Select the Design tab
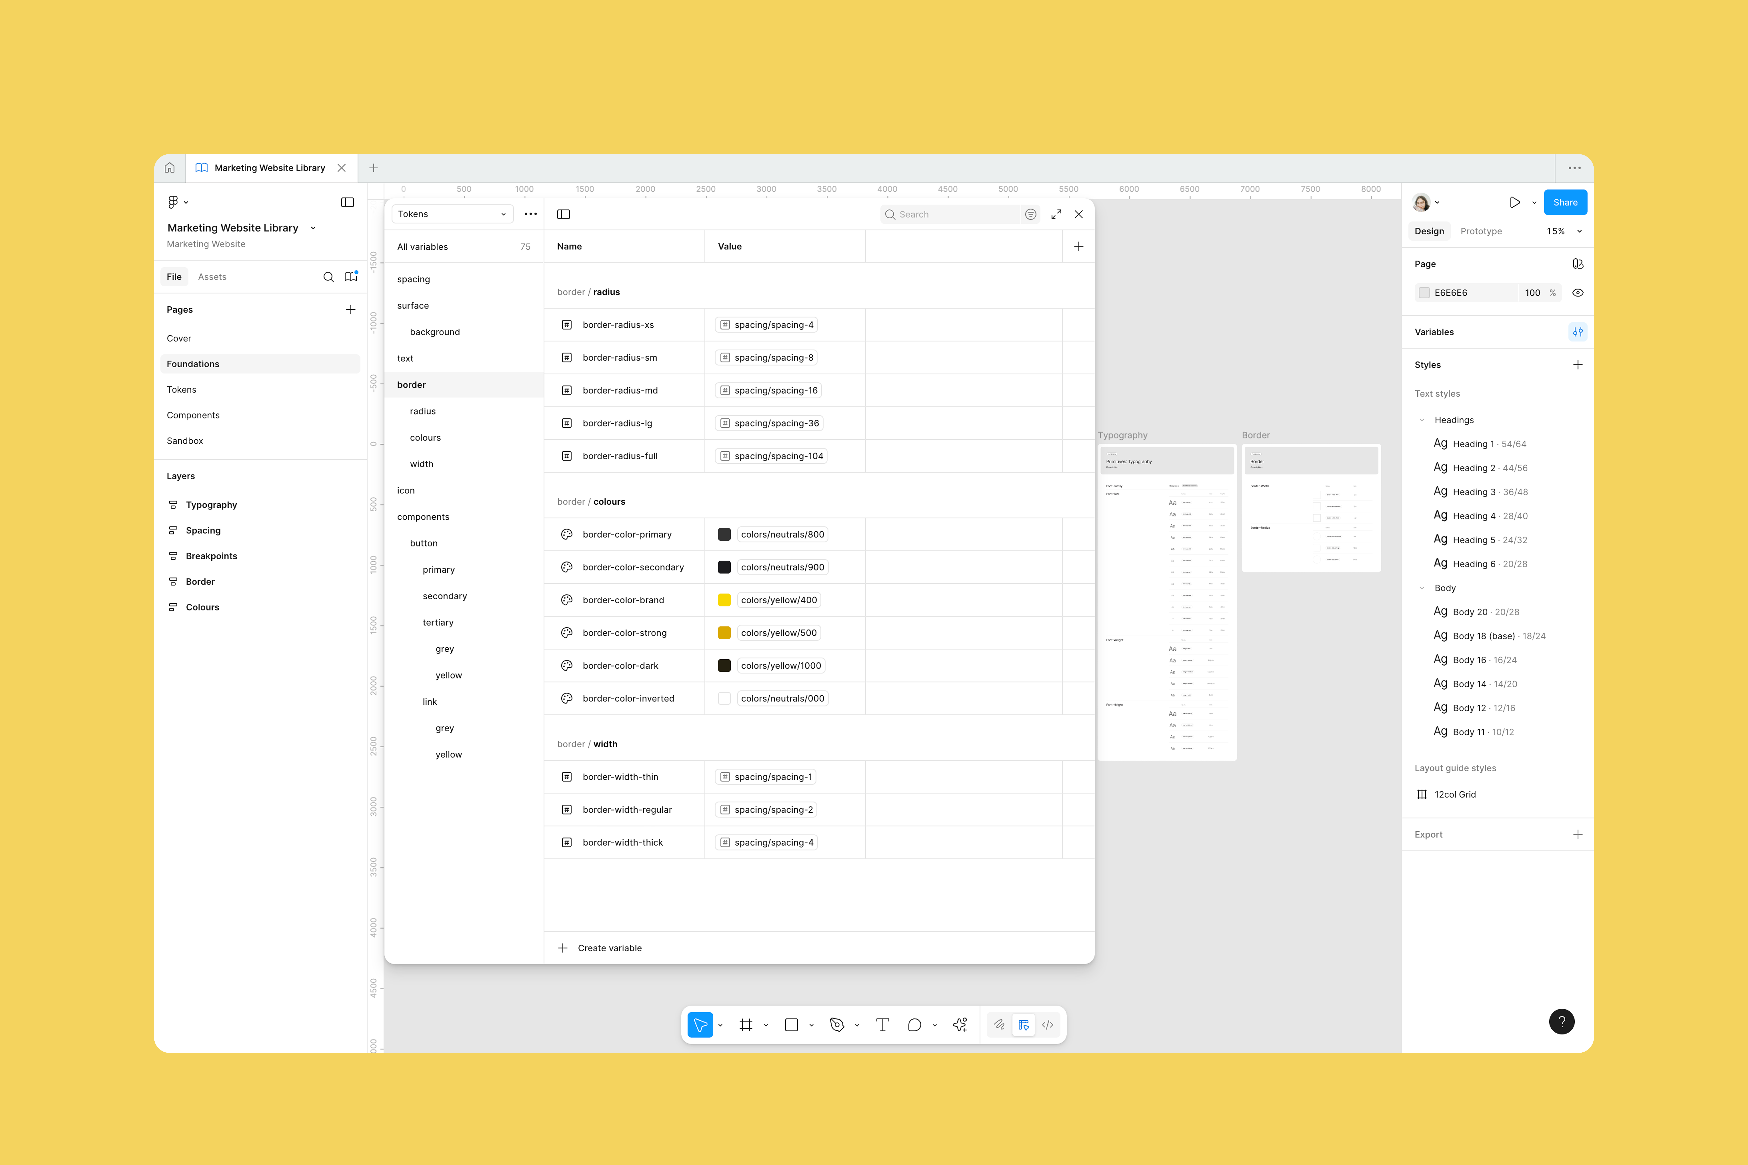The width and height of the screenshot is (1748, 1165). coord(1429,231)
